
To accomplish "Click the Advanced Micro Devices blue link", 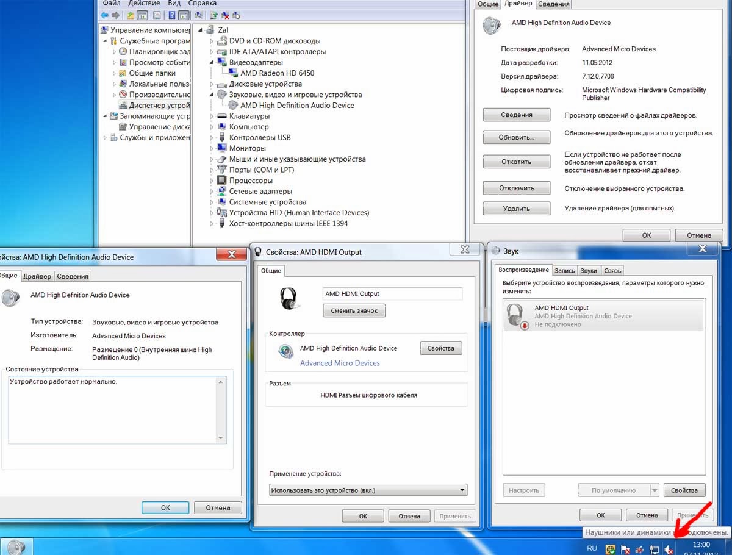I will 340,363.
